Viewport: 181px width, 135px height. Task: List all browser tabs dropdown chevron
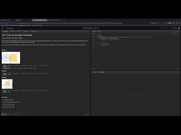coord(170,20)
